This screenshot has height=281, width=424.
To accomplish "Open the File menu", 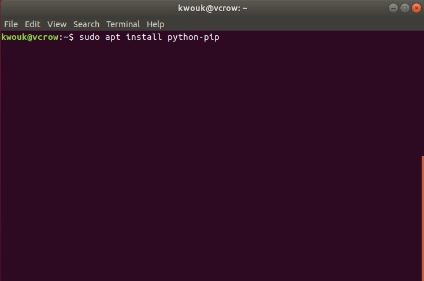I will 11,24.
